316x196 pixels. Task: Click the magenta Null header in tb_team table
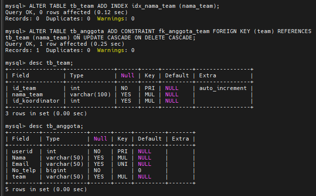point(127,75)
